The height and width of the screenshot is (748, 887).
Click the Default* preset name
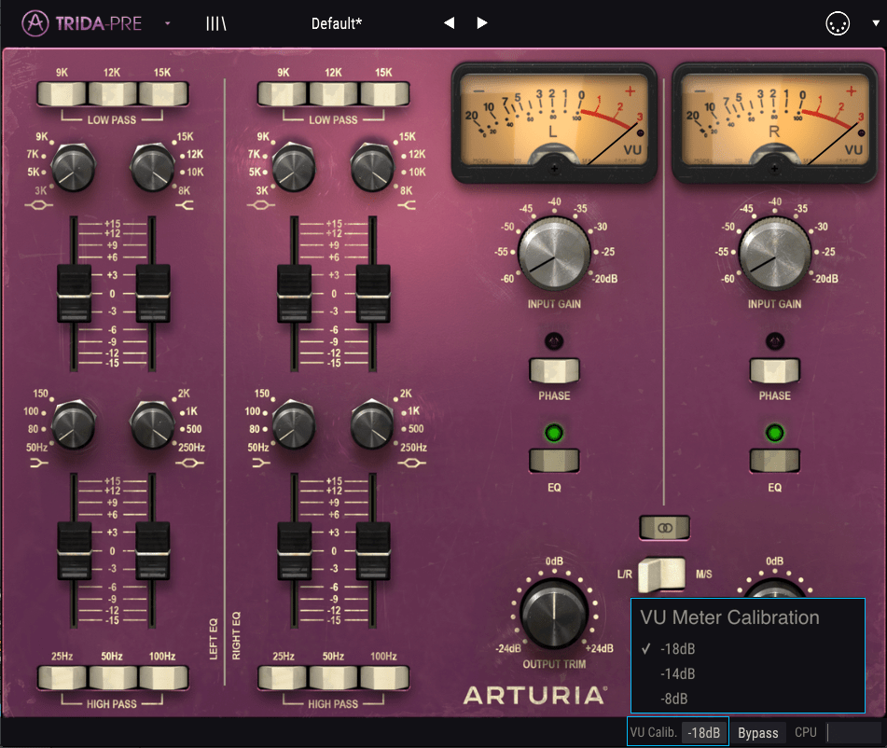click(337, 23)
